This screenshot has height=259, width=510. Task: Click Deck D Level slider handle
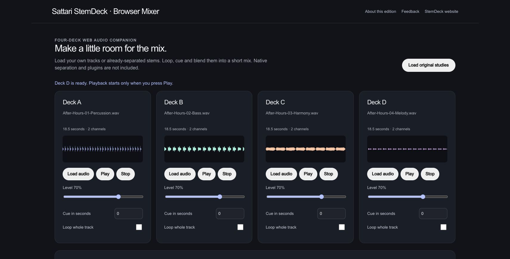(x=423, y=197)
